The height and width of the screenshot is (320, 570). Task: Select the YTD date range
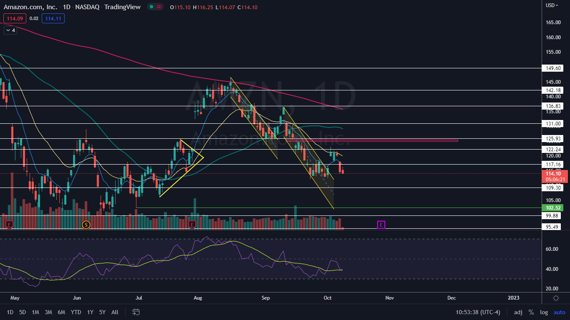(x=76, y=312)
